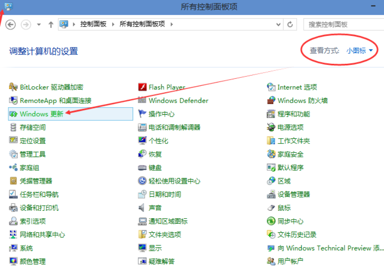
Task: Expand the address bar history dropdown
Action: pyautogui.click(x=278, y=24)
